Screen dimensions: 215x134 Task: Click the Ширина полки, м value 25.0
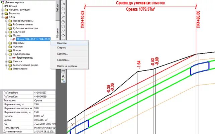[44, 104]
